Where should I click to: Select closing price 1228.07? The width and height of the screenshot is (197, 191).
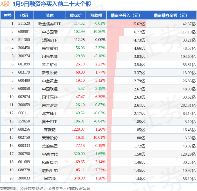click(78, 129)
